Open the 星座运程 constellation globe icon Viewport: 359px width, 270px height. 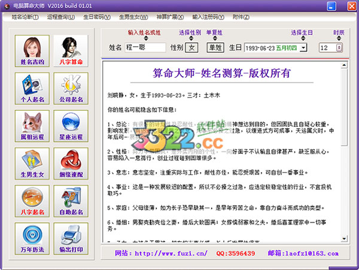click(x=71, y=126)
